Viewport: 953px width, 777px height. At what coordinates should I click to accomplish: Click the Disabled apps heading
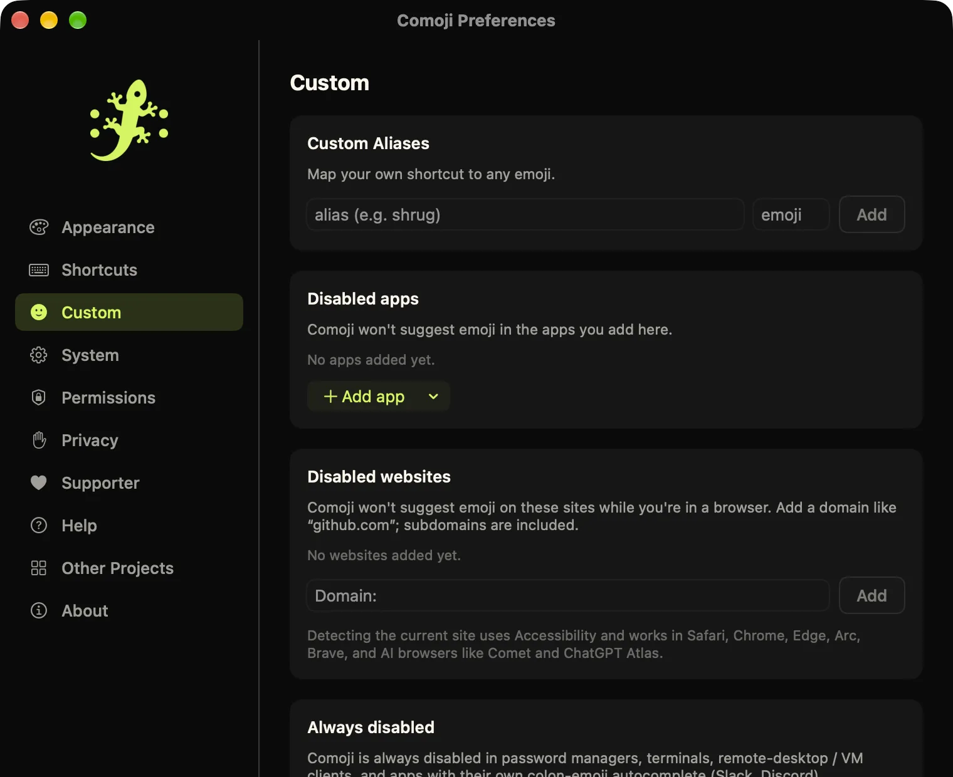pyautogui.click(x=363, y=299)
